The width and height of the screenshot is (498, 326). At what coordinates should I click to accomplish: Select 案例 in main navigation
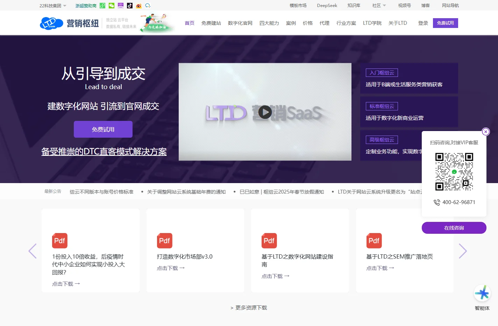click(x=291, y=23)
